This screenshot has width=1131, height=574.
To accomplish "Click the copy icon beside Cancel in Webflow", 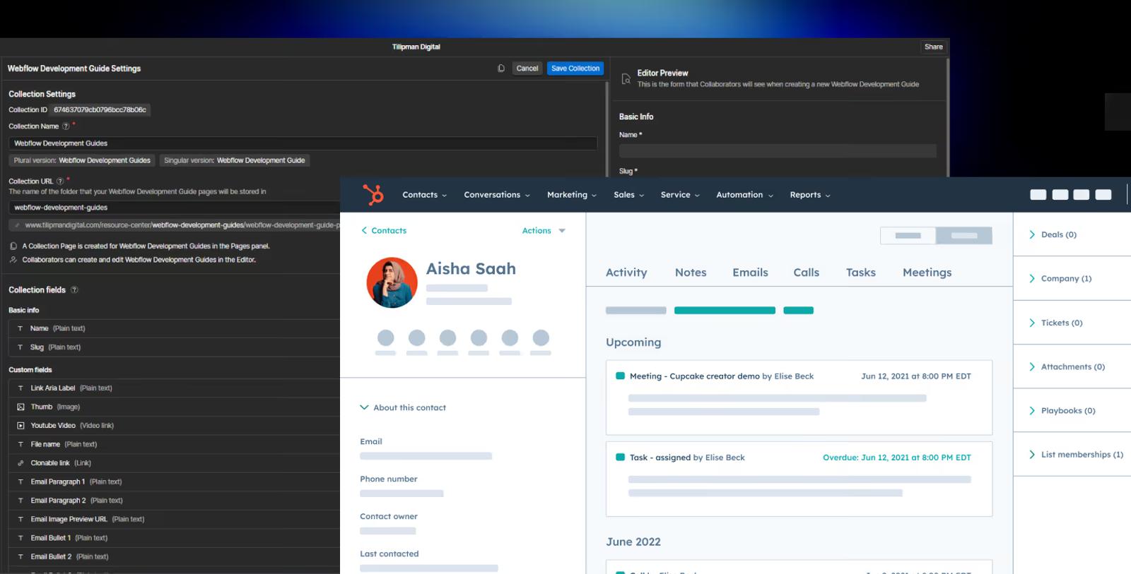I will click(x=501, y=68).
